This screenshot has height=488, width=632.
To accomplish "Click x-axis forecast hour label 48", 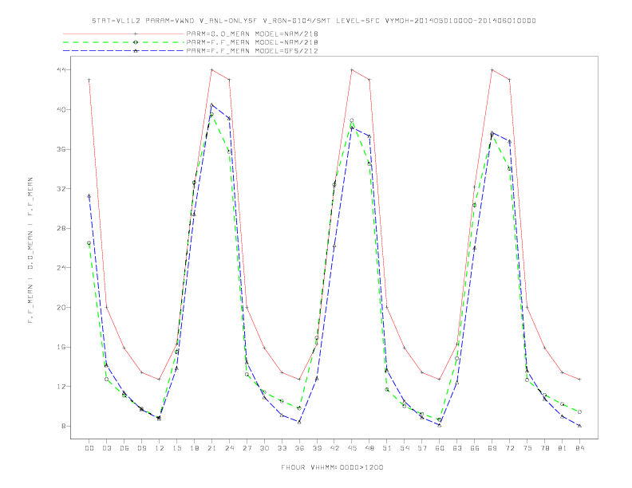I will coord(369,448).
